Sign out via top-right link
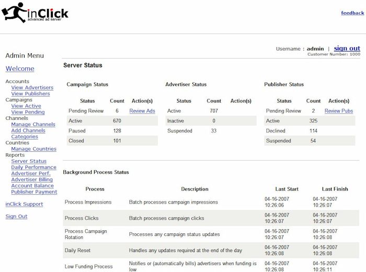366x272 pixels. point(347,48)
